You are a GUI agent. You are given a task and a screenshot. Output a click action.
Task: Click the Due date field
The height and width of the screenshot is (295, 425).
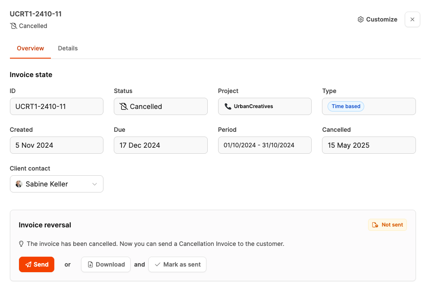(160, 145)
